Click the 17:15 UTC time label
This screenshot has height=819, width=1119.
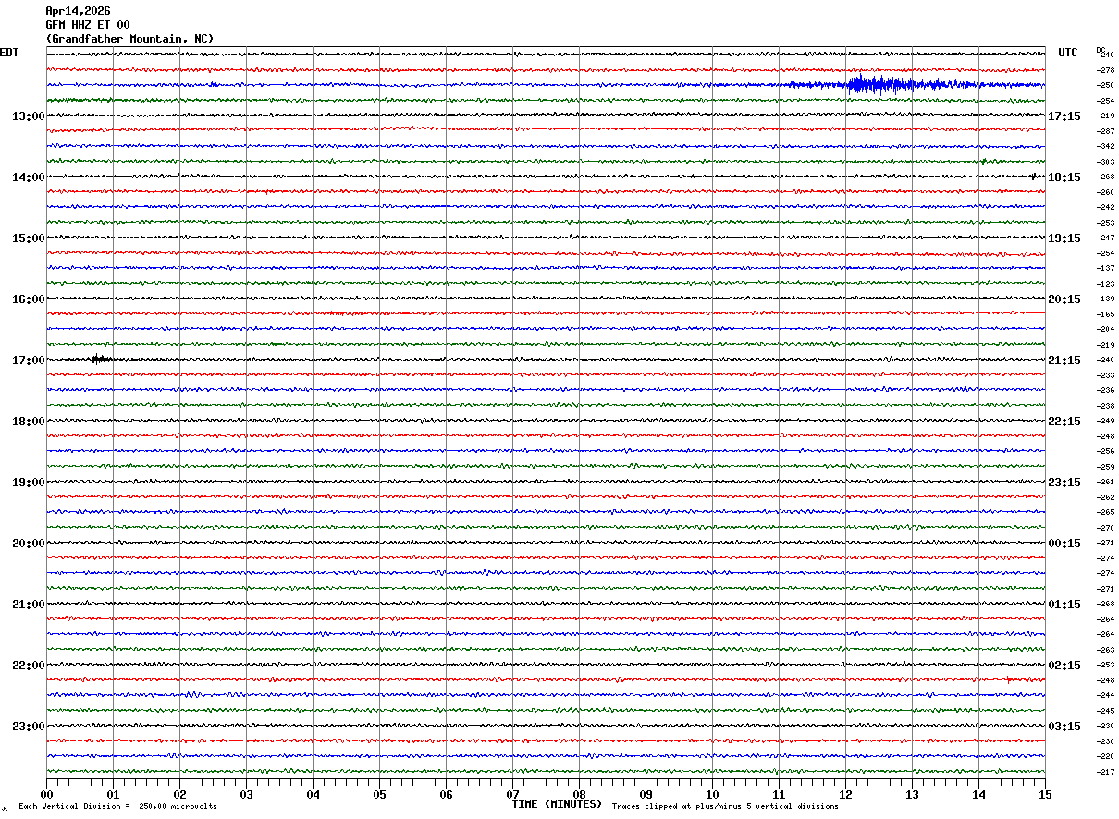click(1064, 116)
